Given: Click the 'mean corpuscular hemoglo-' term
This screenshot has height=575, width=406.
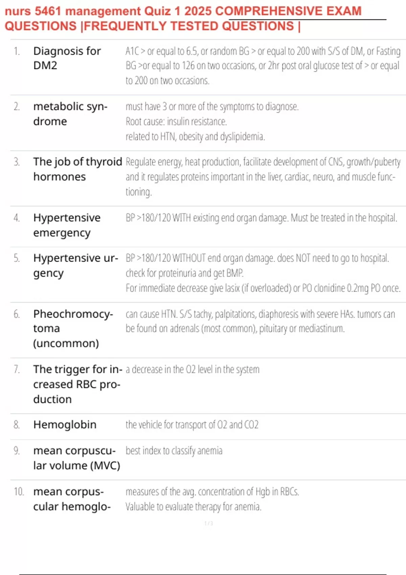Looking at the screenshot, I should pos(72,499).
